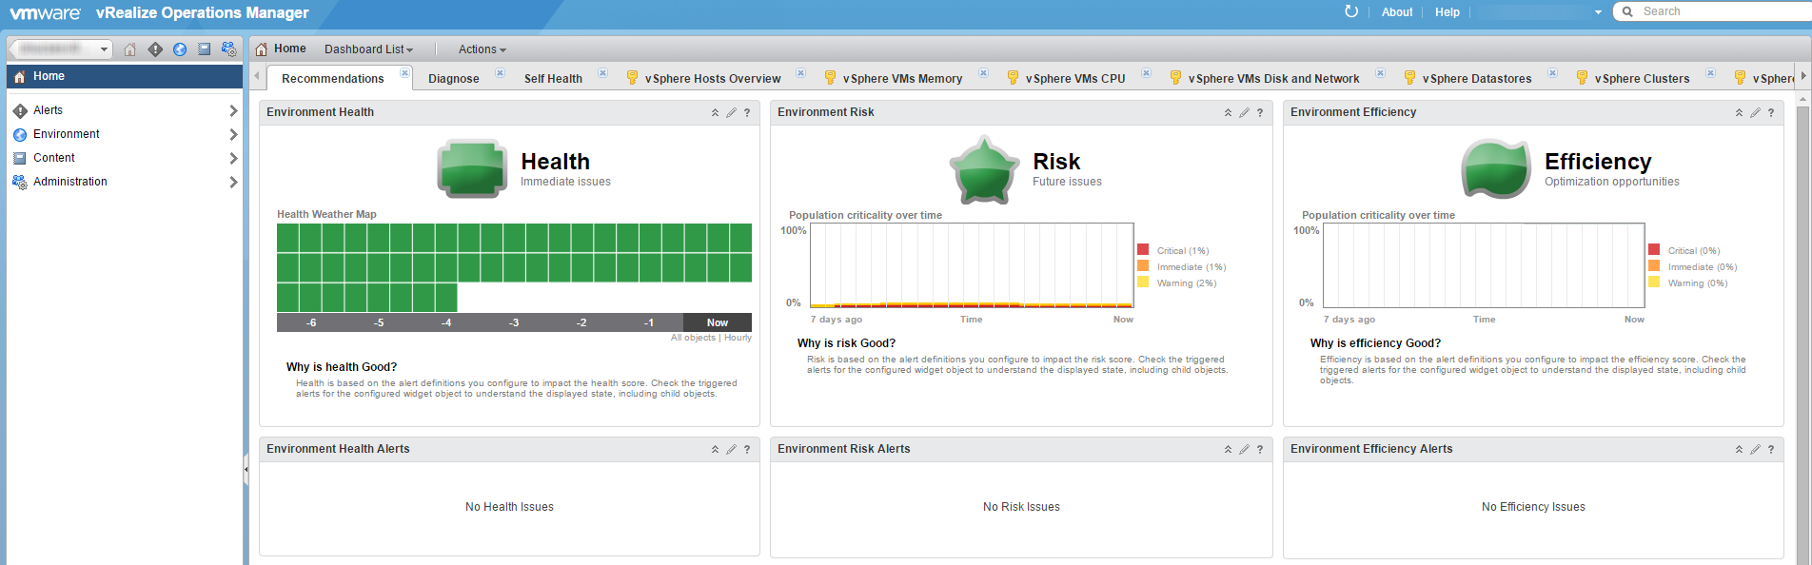Viewport: 1812px width, 565px height.
Task: Click the About link in header
Action: 1396,12
